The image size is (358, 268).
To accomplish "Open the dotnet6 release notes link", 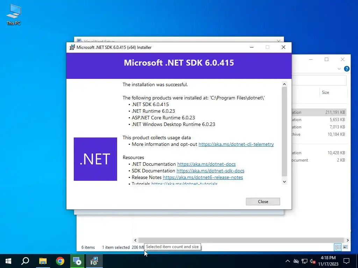I will click(203, 177).
